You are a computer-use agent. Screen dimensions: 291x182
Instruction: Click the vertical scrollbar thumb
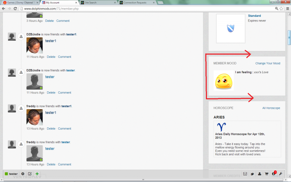click(x=289, y=37)
